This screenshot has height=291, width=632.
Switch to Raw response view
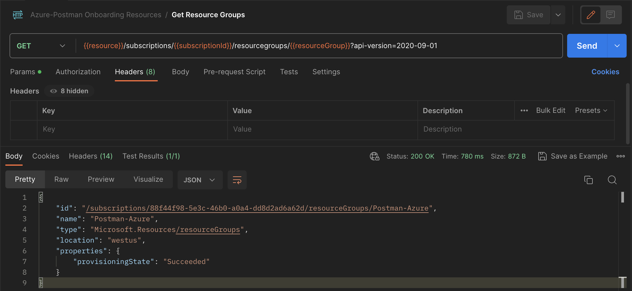click(x=61, y=179)
